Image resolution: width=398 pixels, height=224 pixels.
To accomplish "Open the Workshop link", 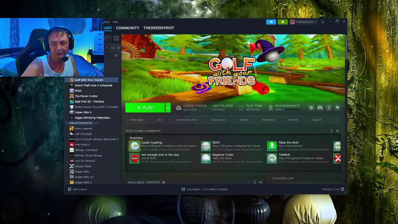I will point(269,120).
